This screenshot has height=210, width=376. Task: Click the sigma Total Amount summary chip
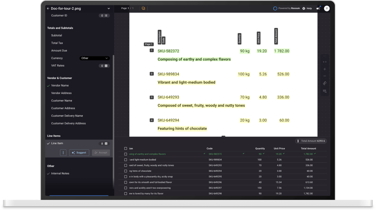311,141
